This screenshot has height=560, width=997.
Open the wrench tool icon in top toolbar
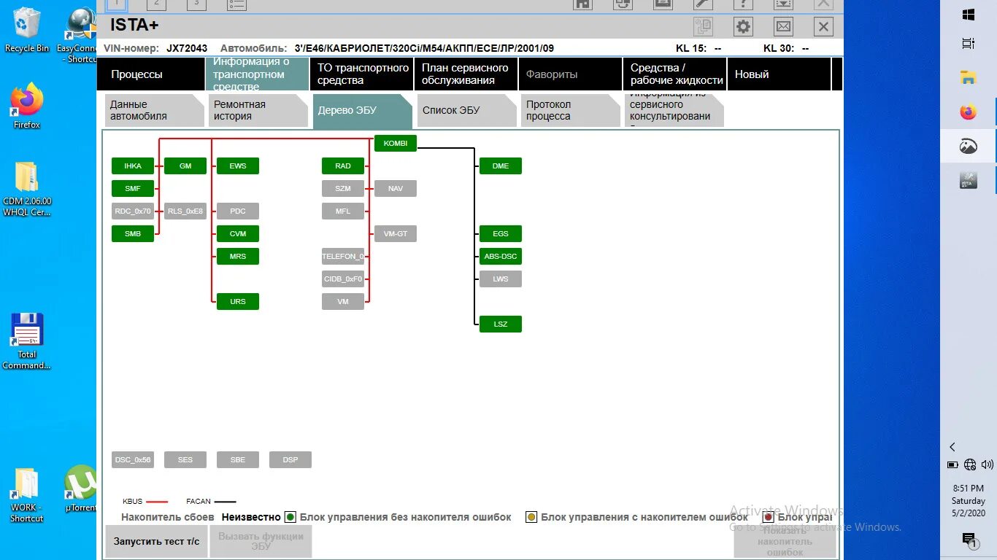pyautogui.click(x=703, y=4)
